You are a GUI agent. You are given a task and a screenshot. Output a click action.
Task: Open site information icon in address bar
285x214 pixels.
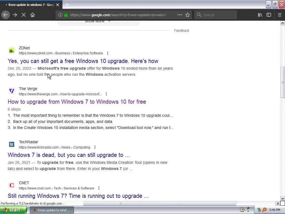click(60, 15)
